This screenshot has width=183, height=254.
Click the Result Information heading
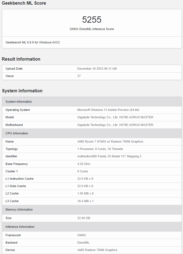click(x=21, y=59)
